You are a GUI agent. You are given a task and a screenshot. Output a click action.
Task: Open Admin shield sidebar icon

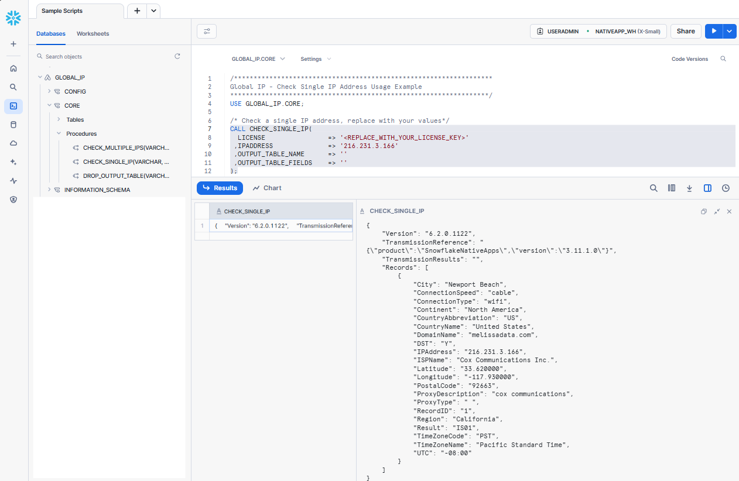tap(13, 200)
